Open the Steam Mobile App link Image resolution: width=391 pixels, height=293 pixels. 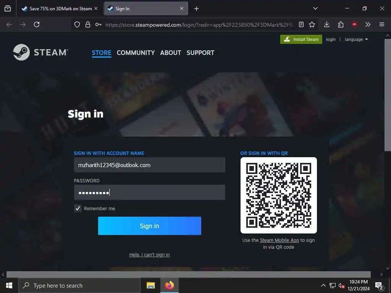(x=279, y=240)
